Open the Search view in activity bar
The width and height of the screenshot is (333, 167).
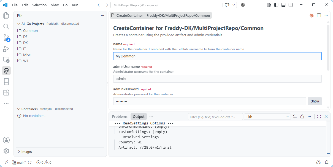6,27
